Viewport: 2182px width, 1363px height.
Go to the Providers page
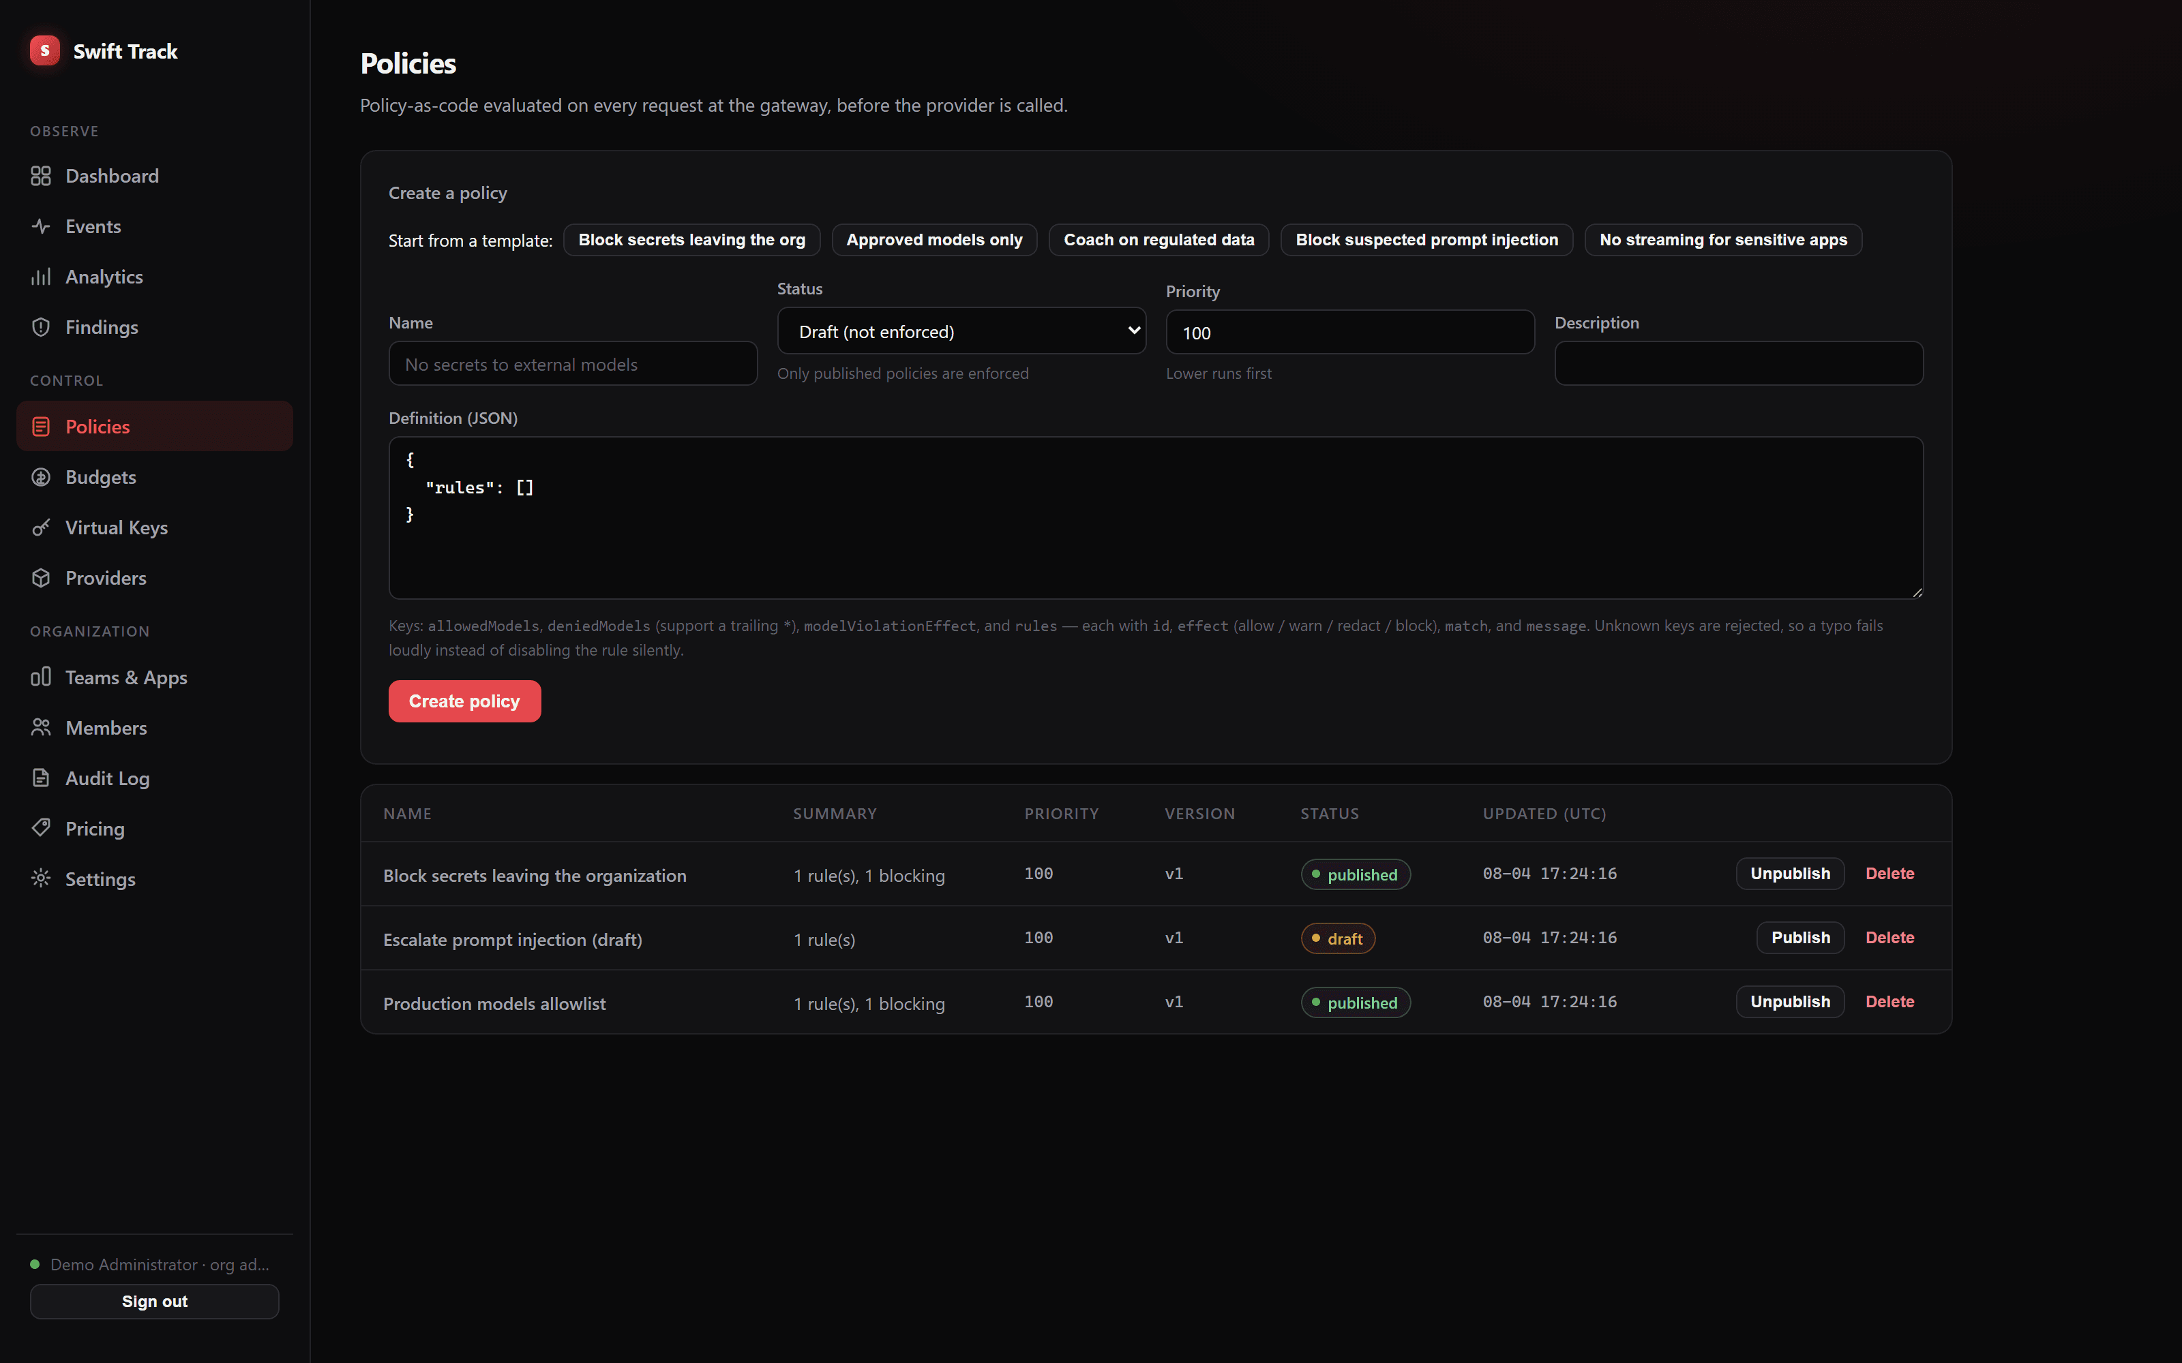pyautogui.click(x=154, y=578)
